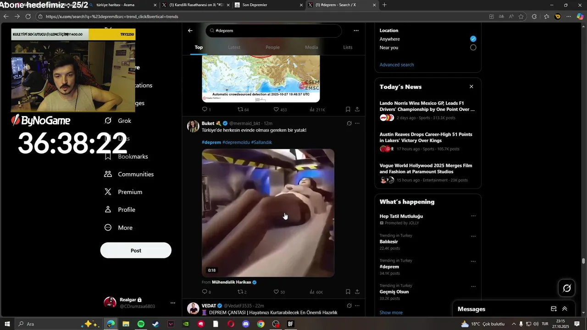Open more menu on VEDAT's post
The height and width of the screenshot is (330, 587).
357,306
